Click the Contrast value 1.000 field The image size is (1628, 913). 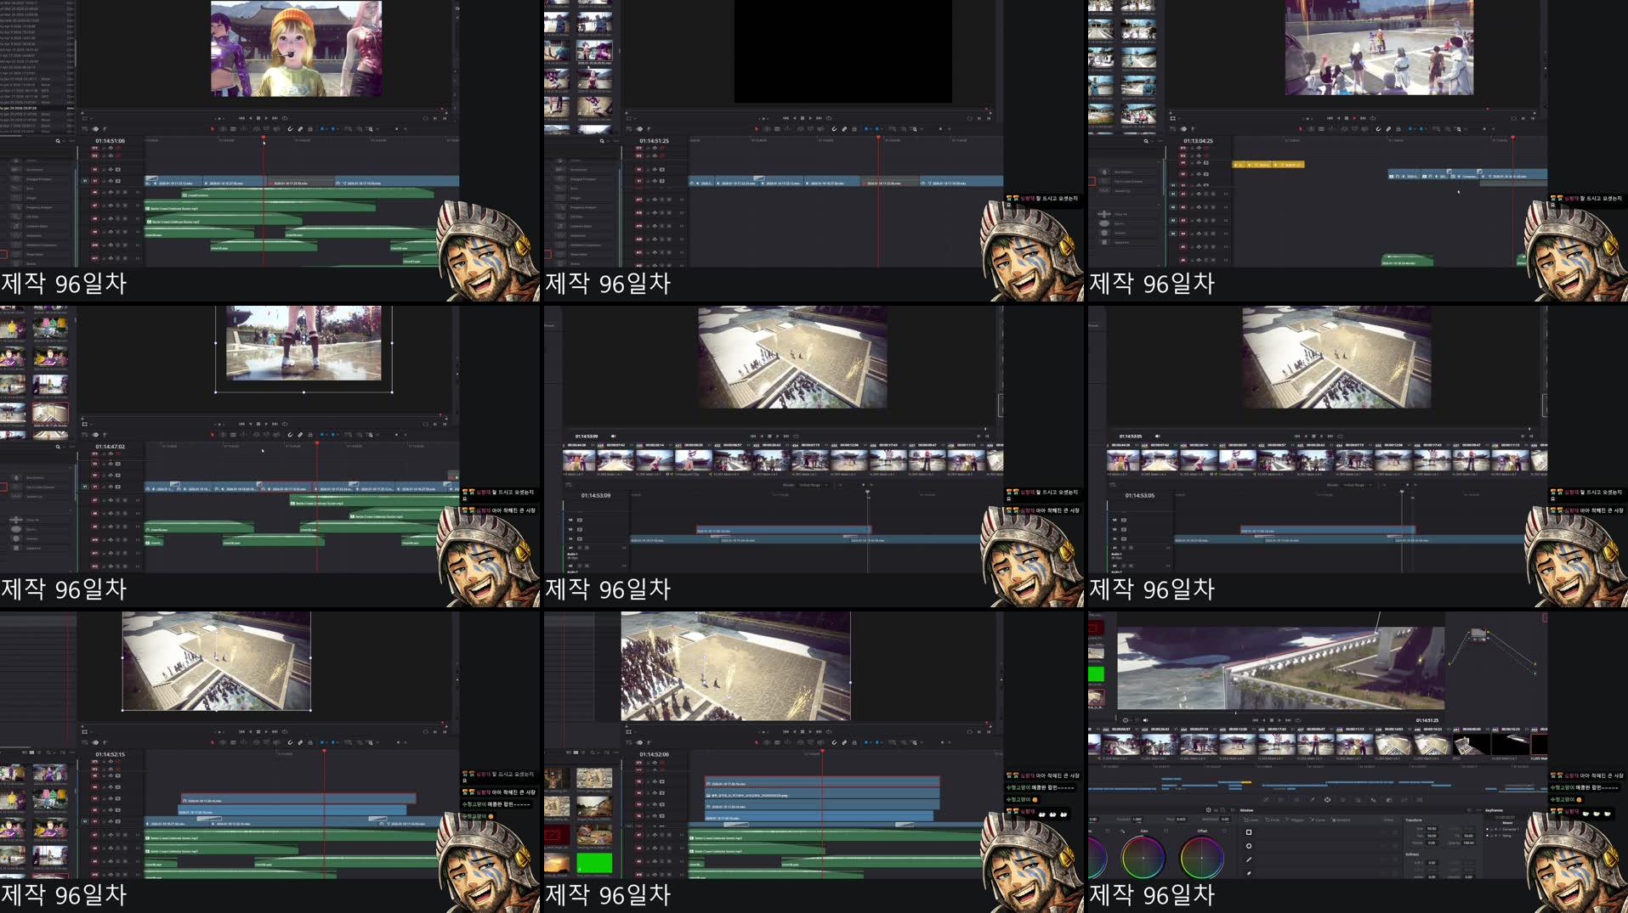pyautogui.click(x=1137, y=819)
